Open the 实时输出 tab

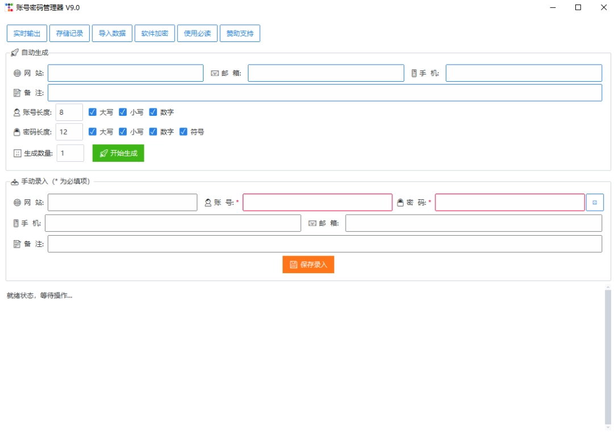tap(27, 34)
